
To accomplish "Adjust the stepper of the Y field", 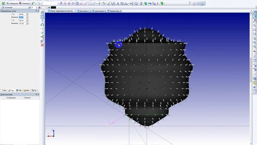I will [x=27, y=21].
